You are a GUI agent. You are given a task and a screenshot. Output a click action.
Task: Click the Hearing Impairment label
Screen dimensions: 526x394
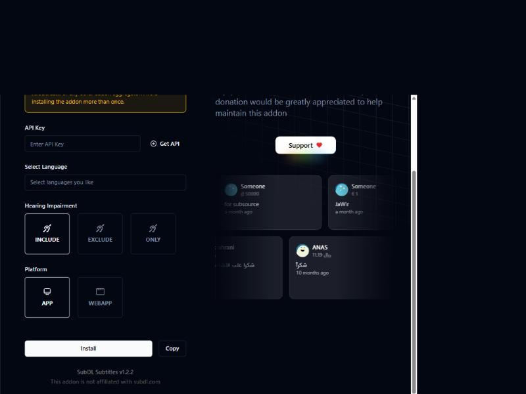point(51,206)
